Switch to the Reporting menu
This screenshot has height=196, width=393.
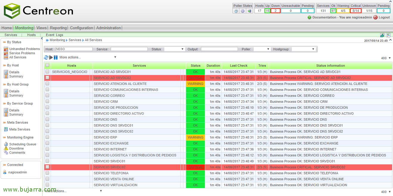pos(58,28)
